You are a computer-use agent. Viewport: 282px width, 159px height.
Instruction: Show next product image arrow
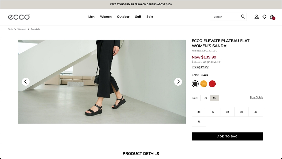pos(178,82)
